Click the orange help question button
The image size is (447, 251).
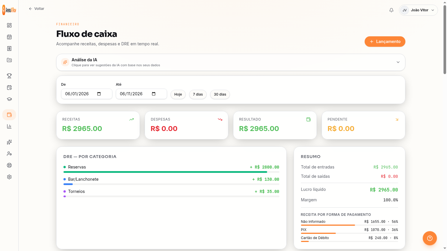(x=430, y=238)
